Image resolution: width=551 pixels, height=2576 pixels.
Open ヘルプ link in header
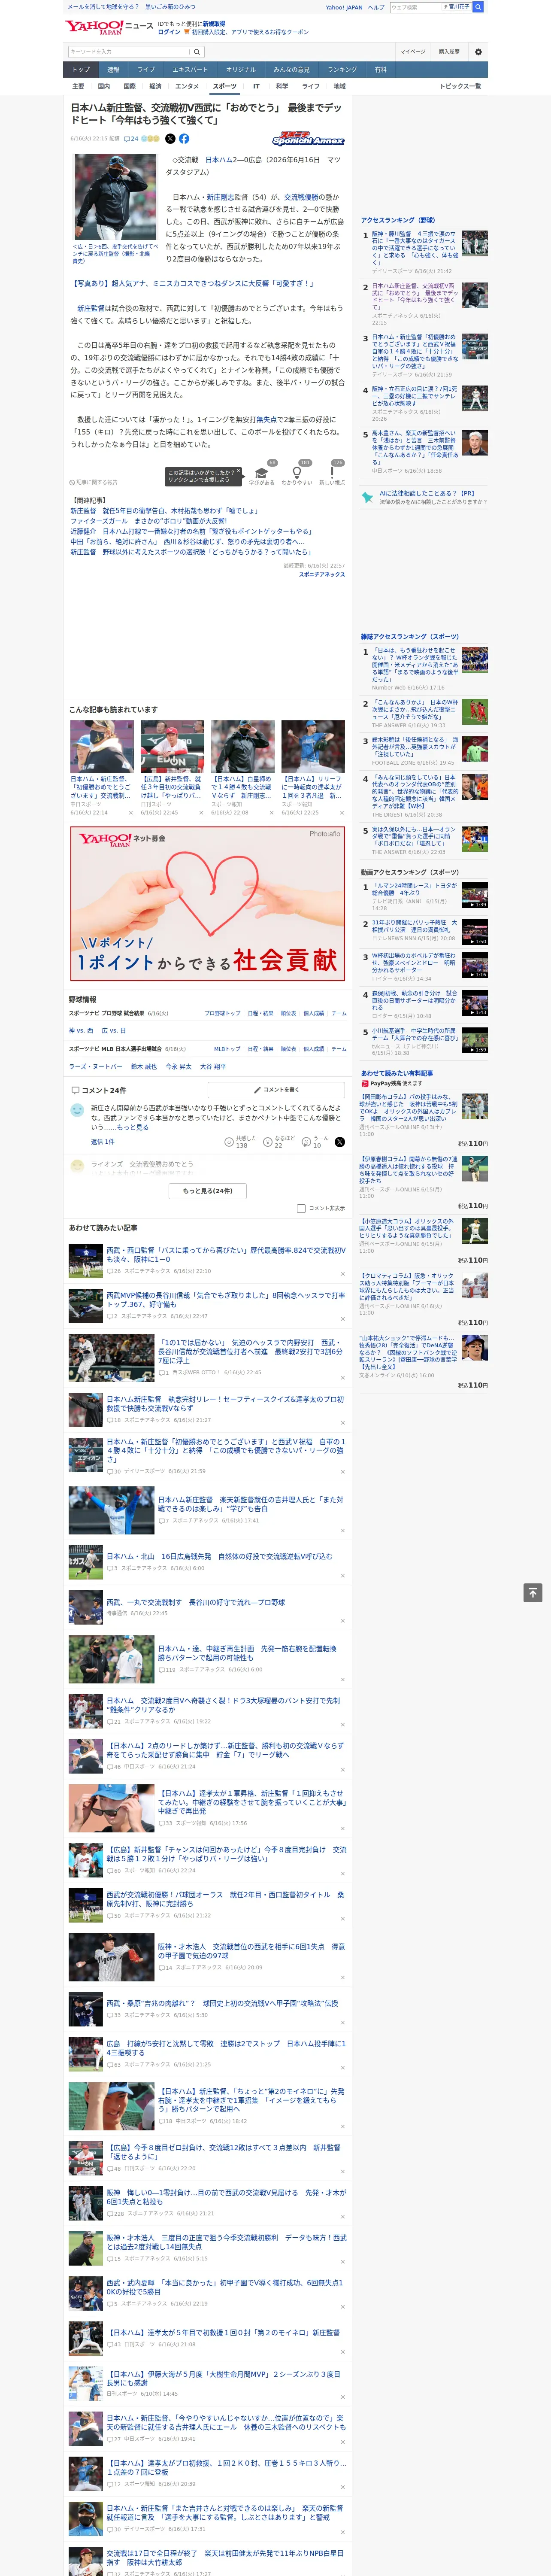click(x=376, y=7)
